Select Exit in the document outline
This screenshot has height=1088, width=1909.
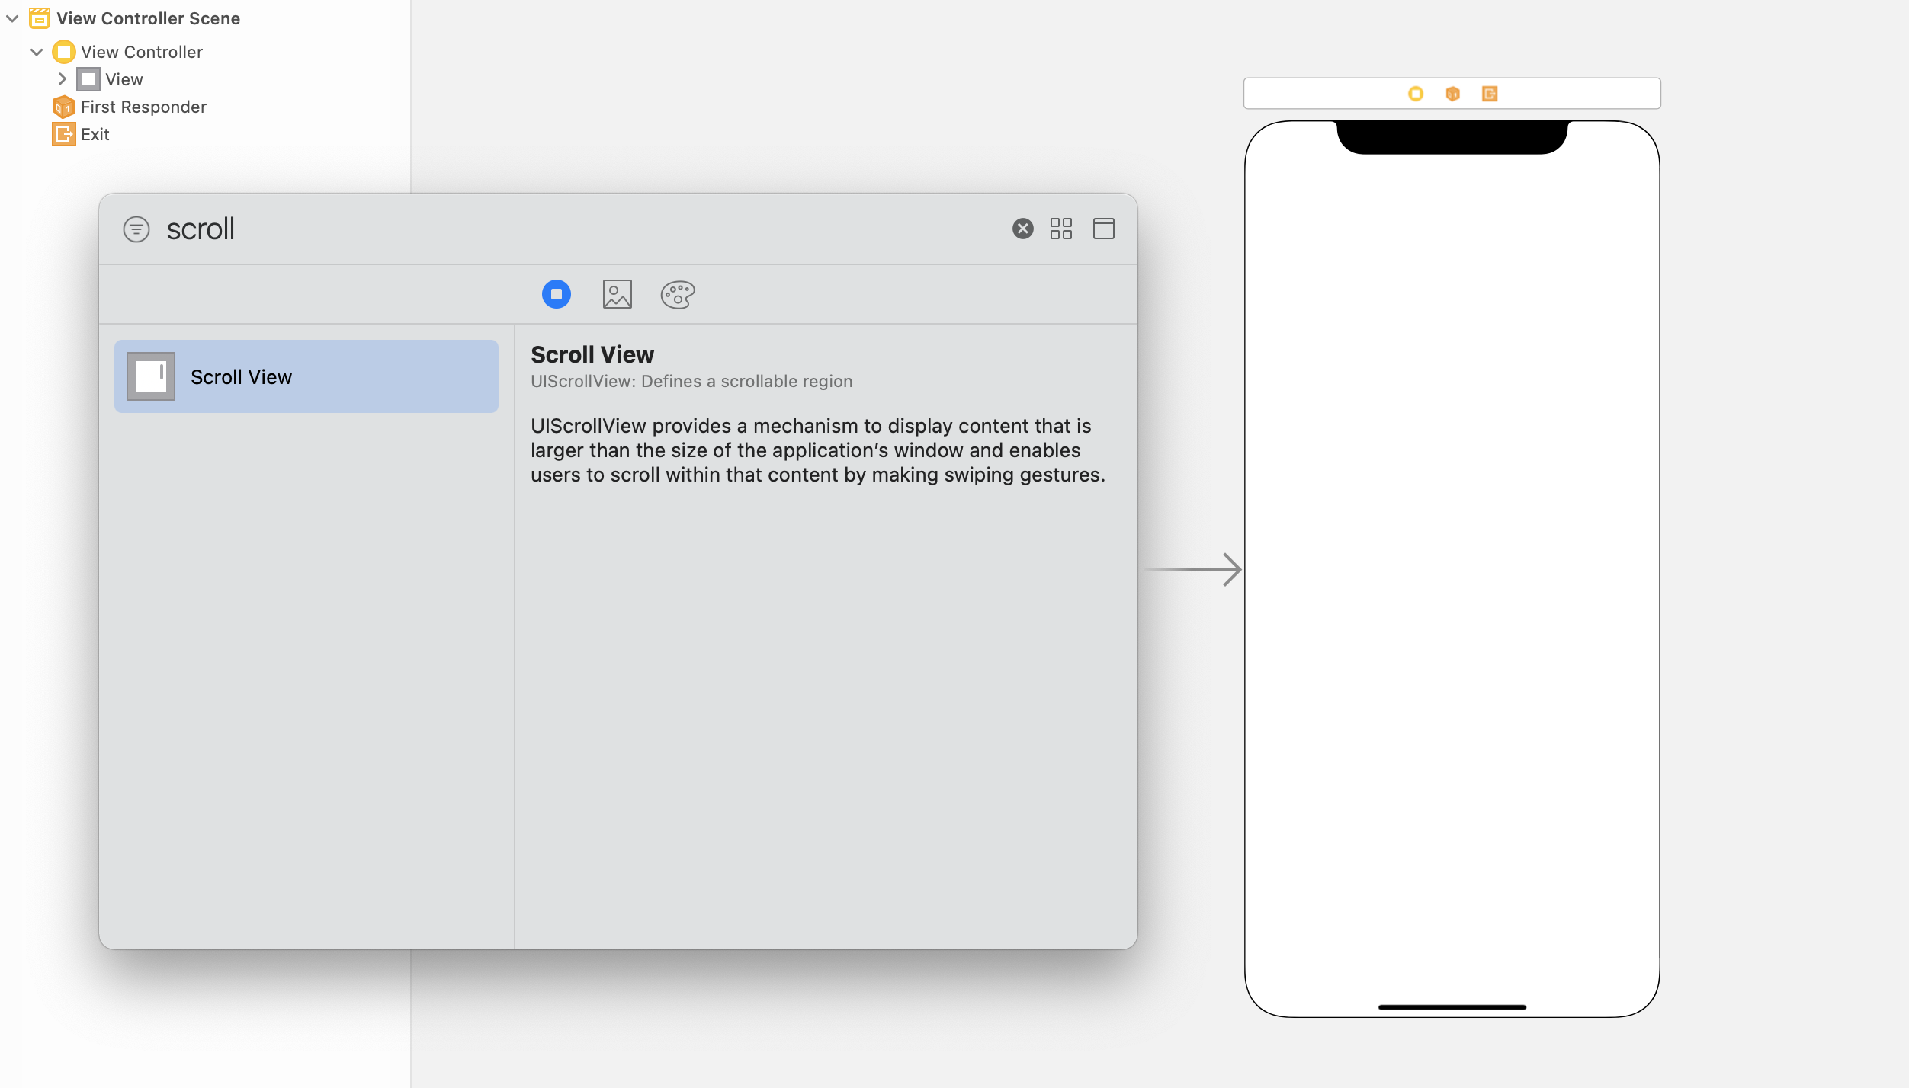pyautogui.click(x=95, y=134)
